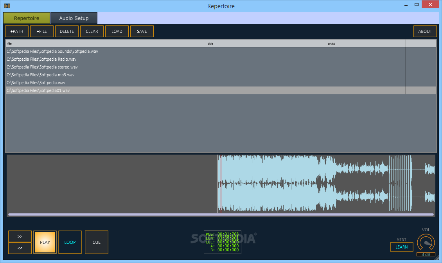This screenshot has width=442, height=263.
Task: Click the artist column header
Action: click(366, 43)
